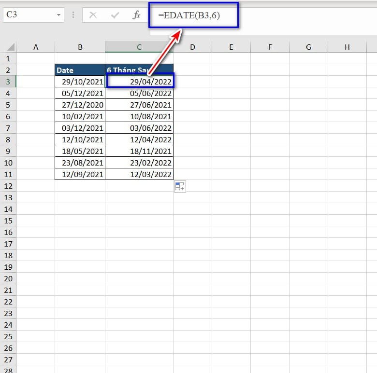Select column B header
377x373 pixels.
point(80,47)
